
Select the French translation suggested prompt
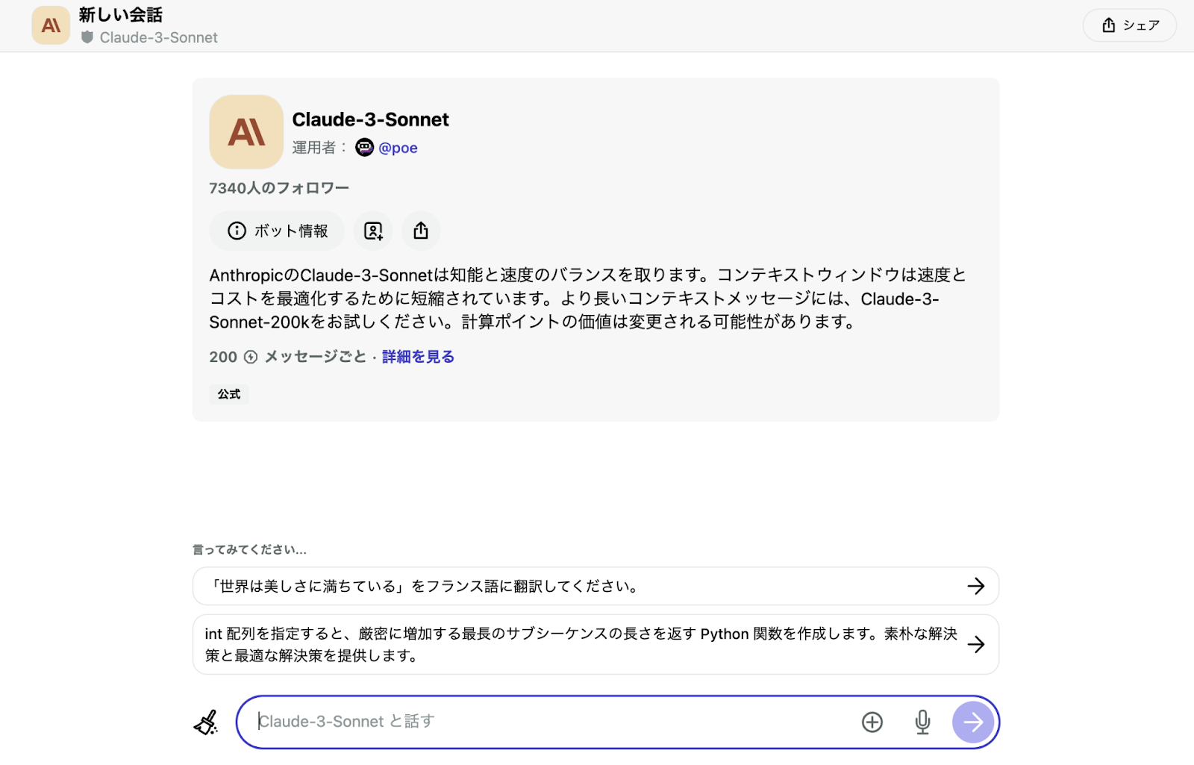click(596, 586)
